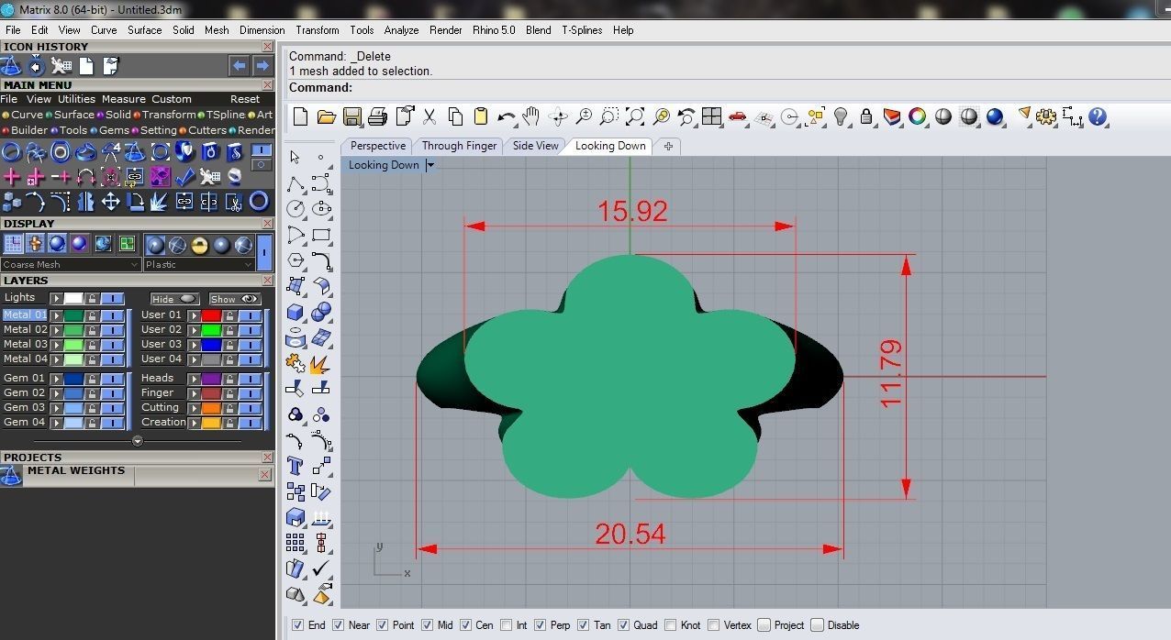Click the grid icon in Display panel

click(x=13, y=244)
